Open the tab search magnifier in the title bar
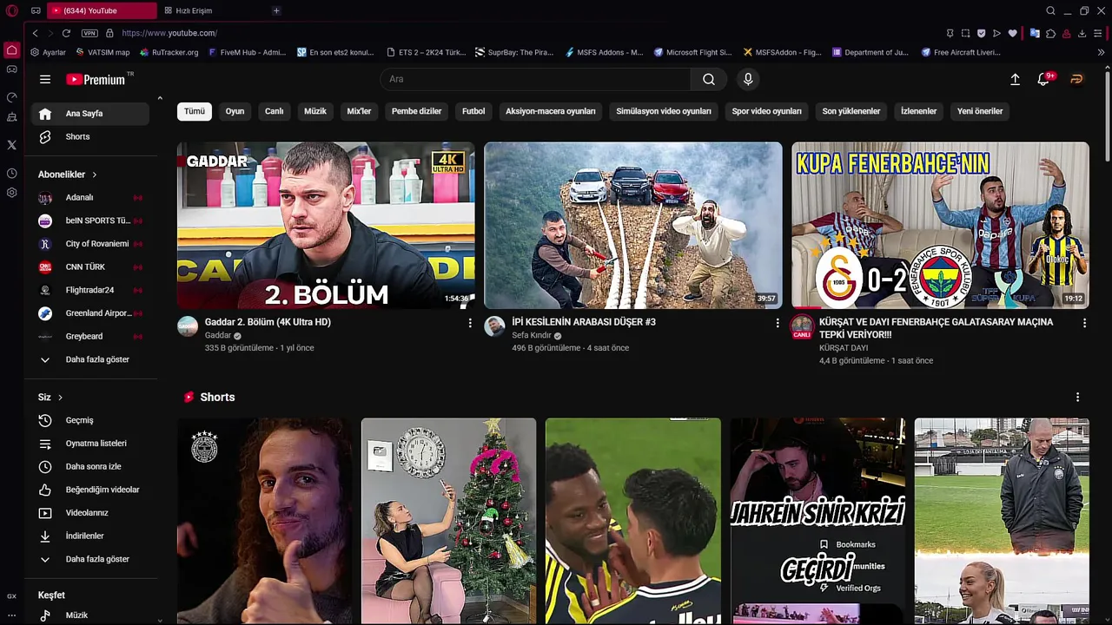 pos(1050,10)
